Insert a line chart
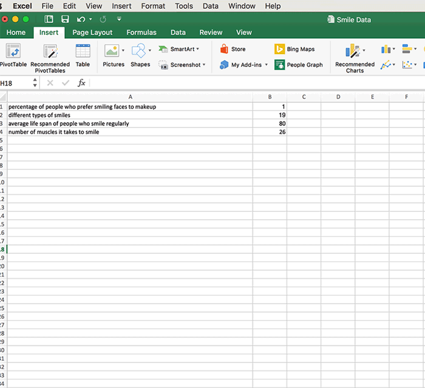This screenshot has width=425, height=388. [x=386, y=65]
